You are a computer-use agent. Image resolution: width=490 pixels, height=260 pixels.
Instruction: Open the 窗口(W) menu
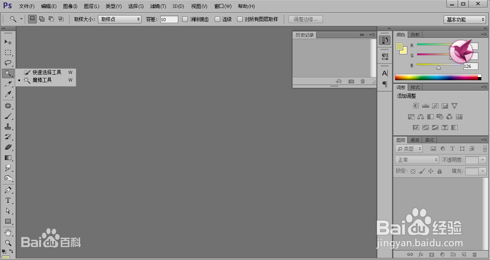tap(223, 6)
